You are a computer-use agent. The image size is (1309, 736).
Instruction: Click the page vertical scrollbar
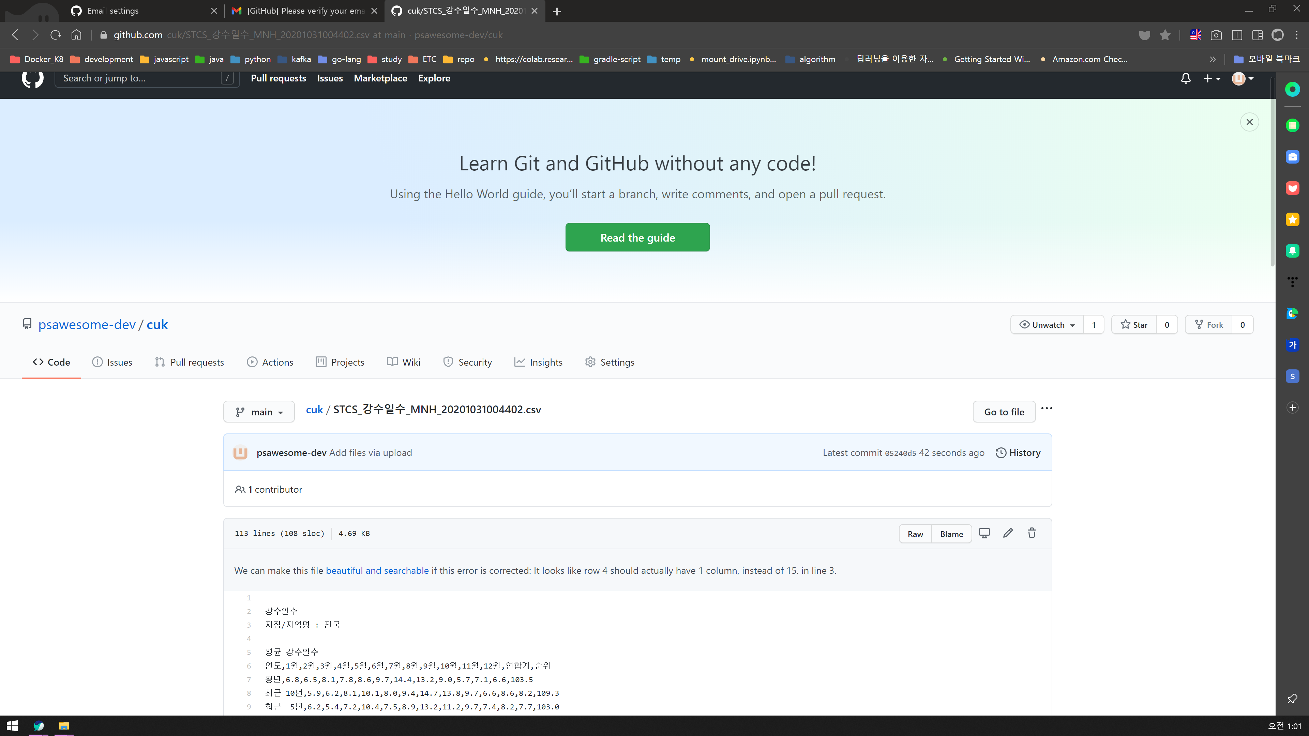coord(1272,173)
